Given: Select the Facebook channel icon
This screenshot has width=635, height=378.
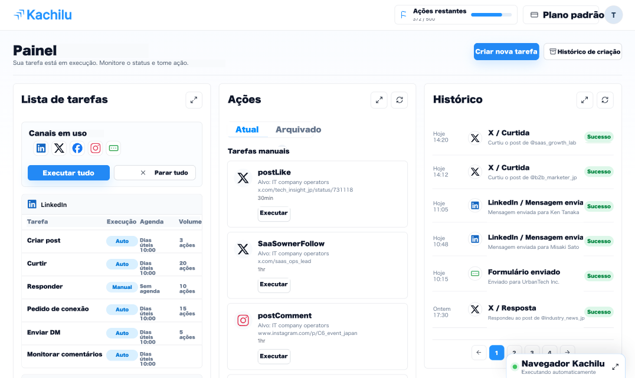Looking at the screenshot, I should (77, 148).
